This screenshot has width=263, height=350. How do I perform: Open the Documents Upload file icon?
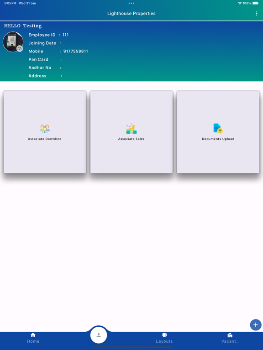218,129
